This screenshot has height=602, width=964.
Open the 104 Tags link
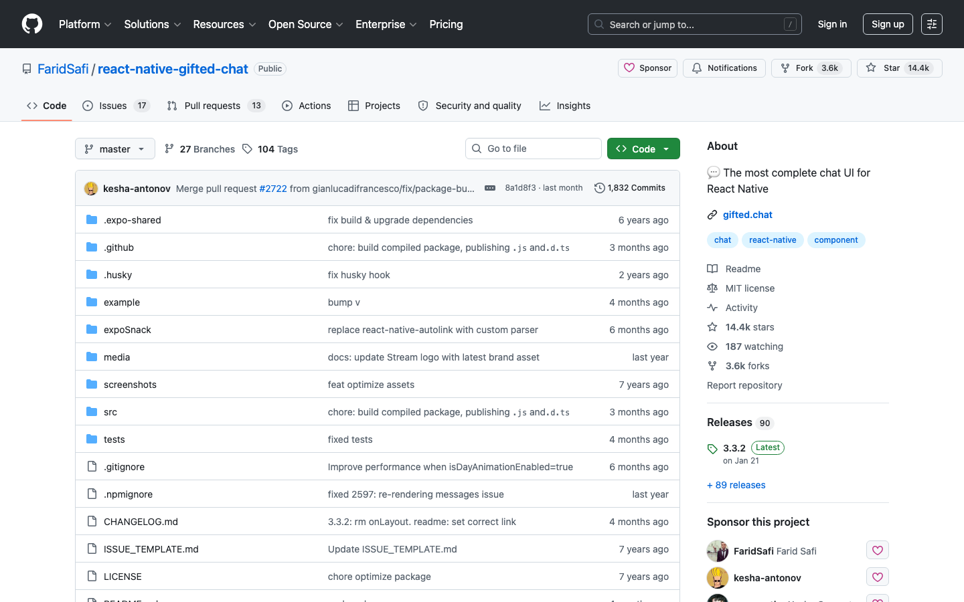[x=270, y=149]
